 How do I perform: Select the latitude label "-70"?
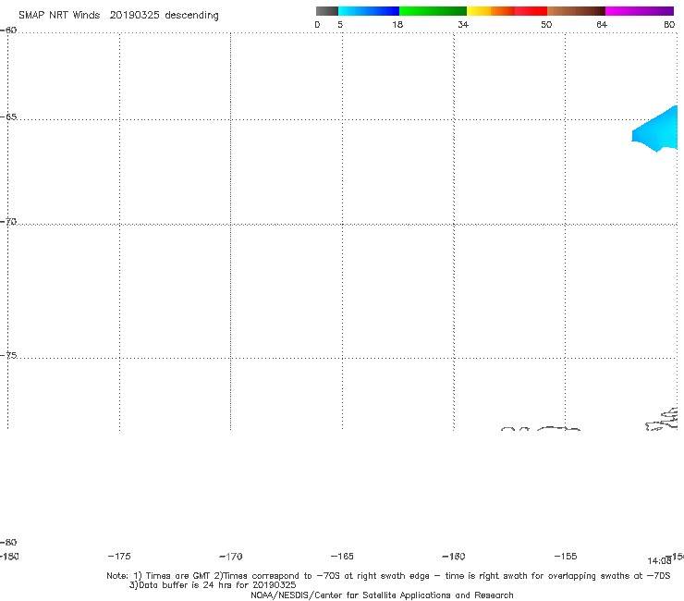(8, 222)
